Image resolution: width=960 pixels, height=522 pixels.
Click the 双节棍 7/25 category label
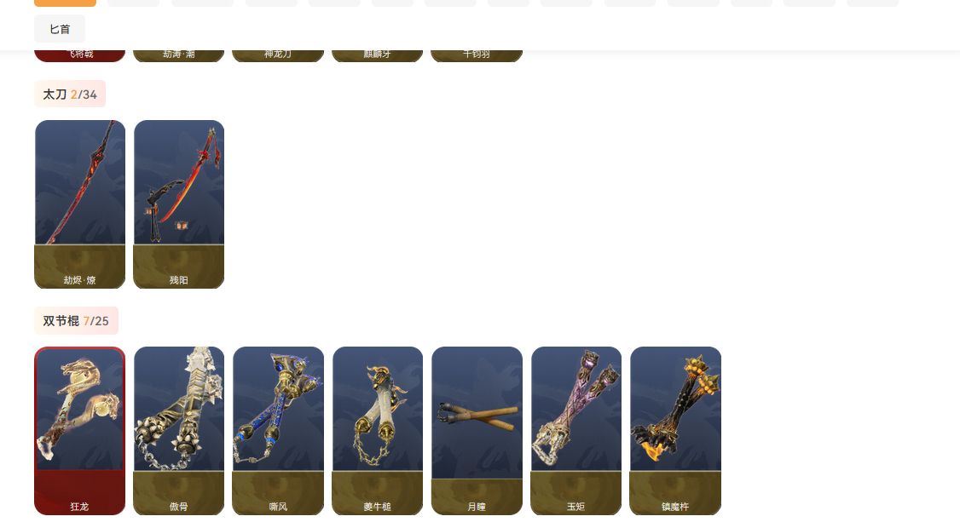pyautogui.click(x=76, y=321)
